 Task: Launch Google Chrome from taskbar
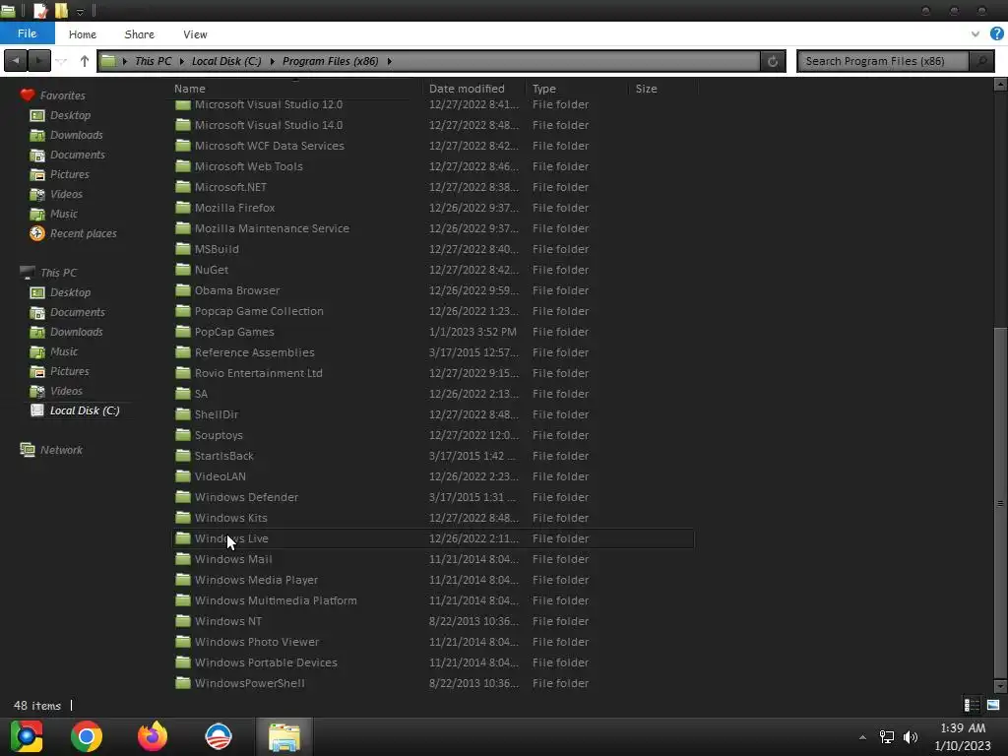87,736
